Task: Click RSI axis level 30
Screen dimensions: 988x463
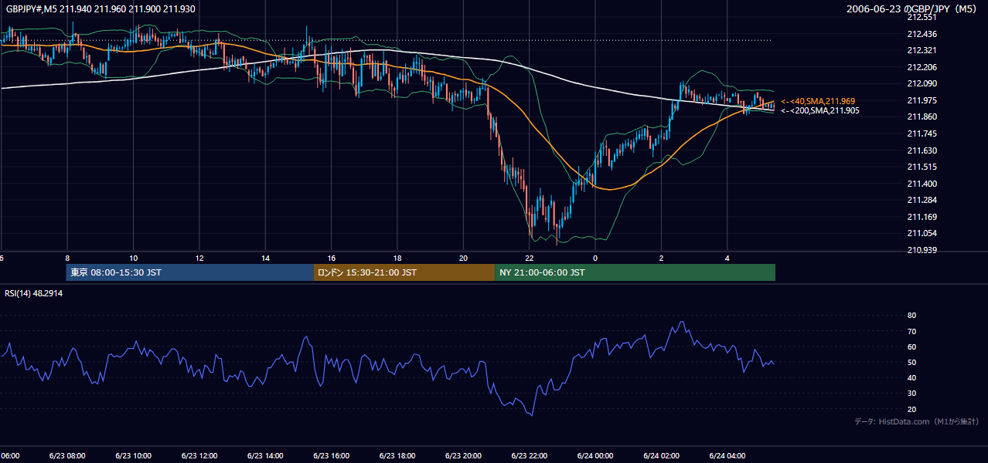Action: coord(911,393)
